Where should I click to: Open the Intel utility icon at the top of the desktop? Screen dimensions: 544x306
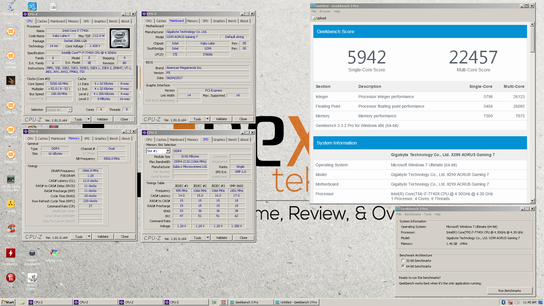tap(32, 6)
